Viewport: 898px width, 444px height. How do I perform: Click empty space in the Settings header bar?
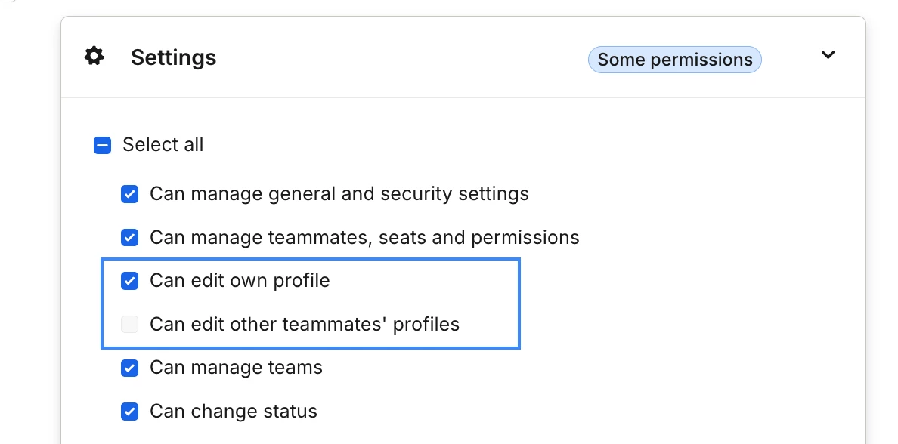coord(401,57)
